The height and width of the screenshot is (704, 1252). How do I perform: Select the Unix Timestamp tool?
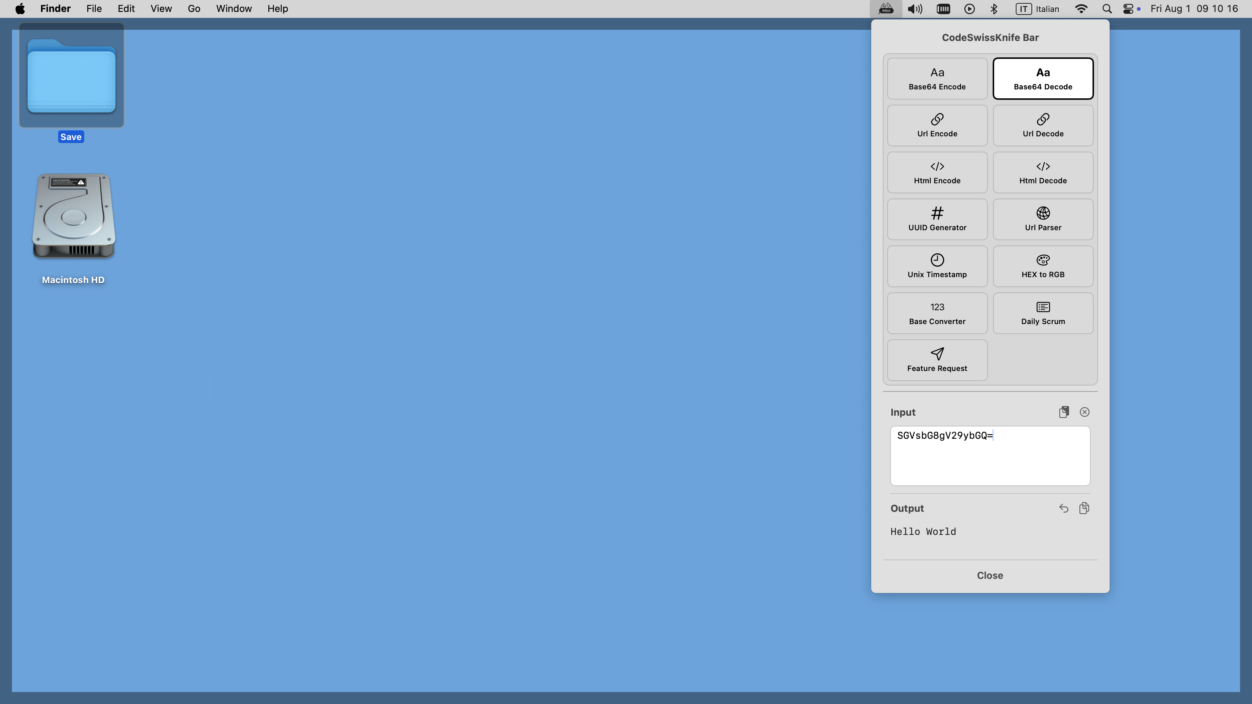[x=937, y=266]
